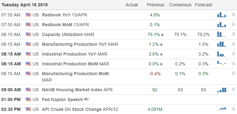Open the Fed Kaplan Speech link
This screenshot has width=237, height=114.
pyautogui.click(x=62, y=99)
